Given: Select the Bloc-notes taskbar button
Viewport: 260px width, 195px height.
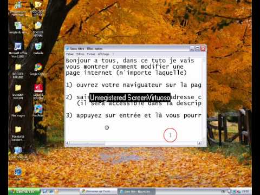Looking at the screenshot, I should pos(136,191).
